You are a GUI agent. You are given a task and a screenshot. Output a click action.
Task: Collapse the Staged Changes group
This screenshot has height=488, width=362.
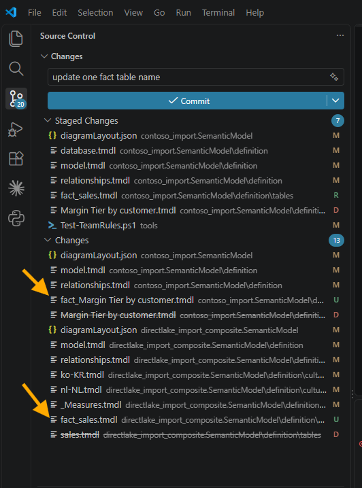48,120
